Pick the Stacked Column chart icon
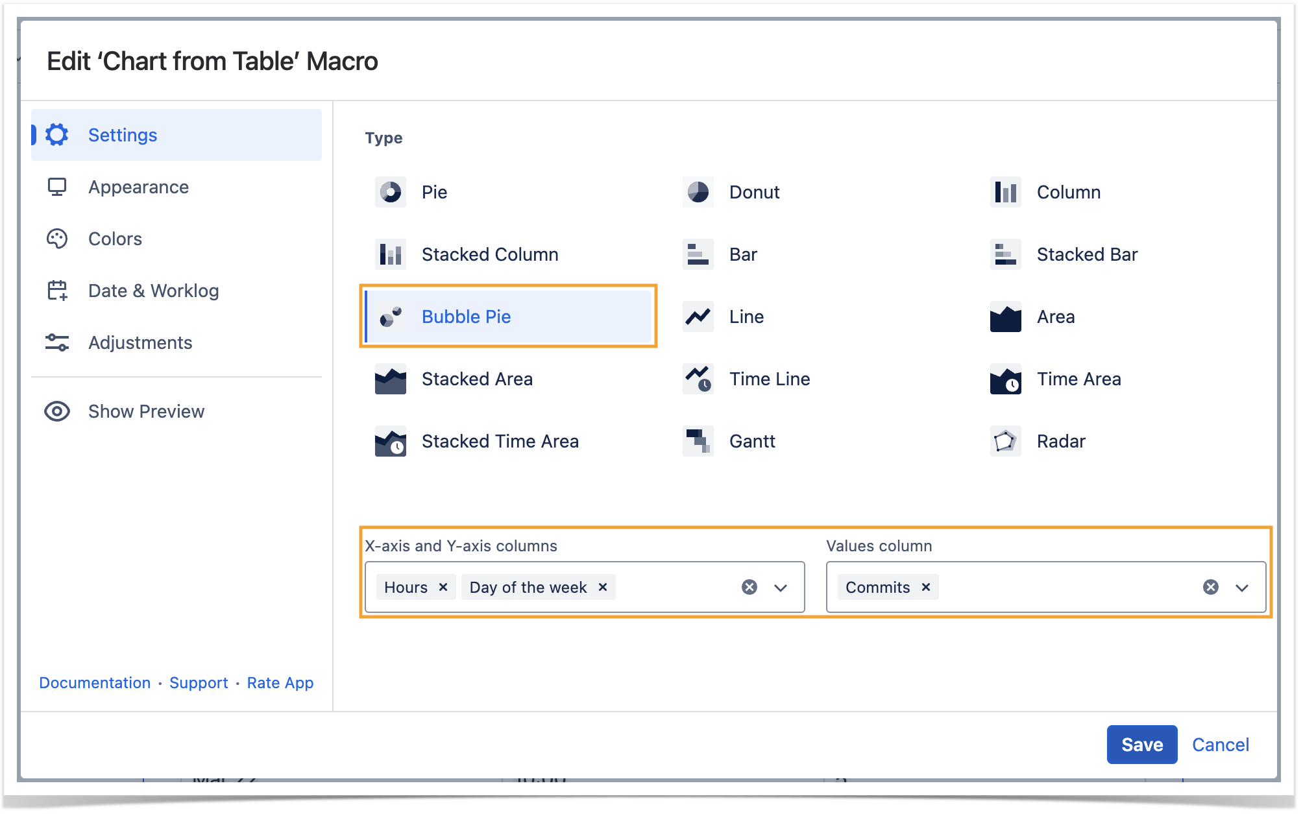 (x=390, y=254)
